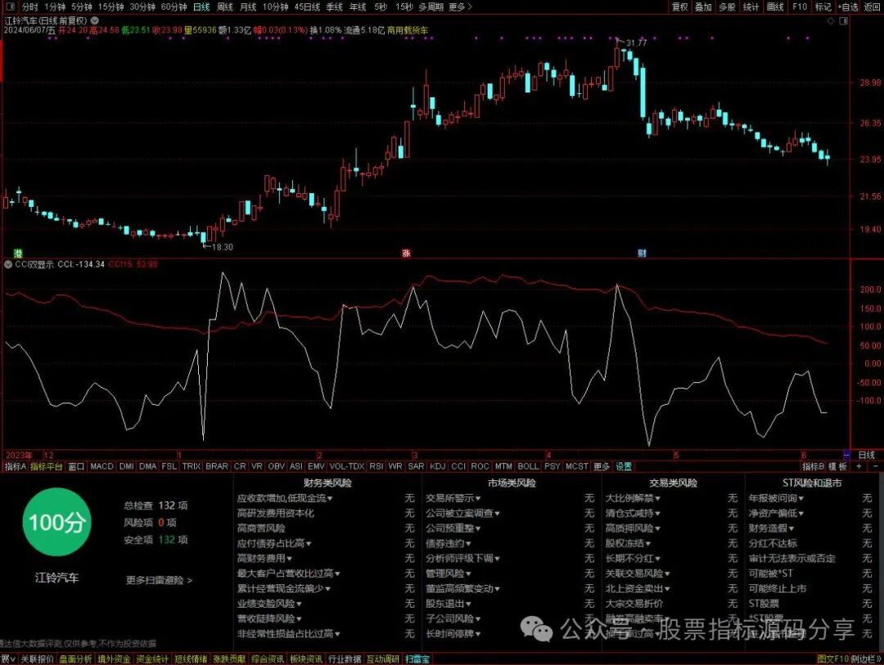Click the panel icon left of 分时
The height and width of the screenshot is (665, 884).
(x=11, y=7)
